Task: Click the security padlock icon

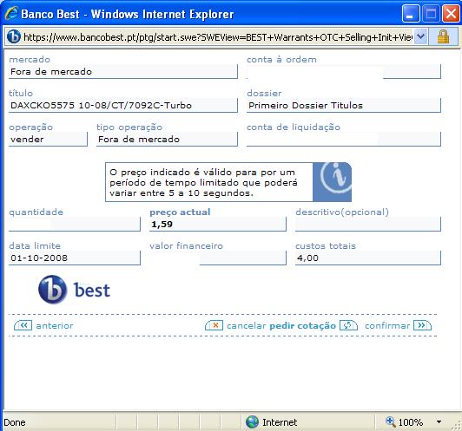Action: (x=443, y=37)
